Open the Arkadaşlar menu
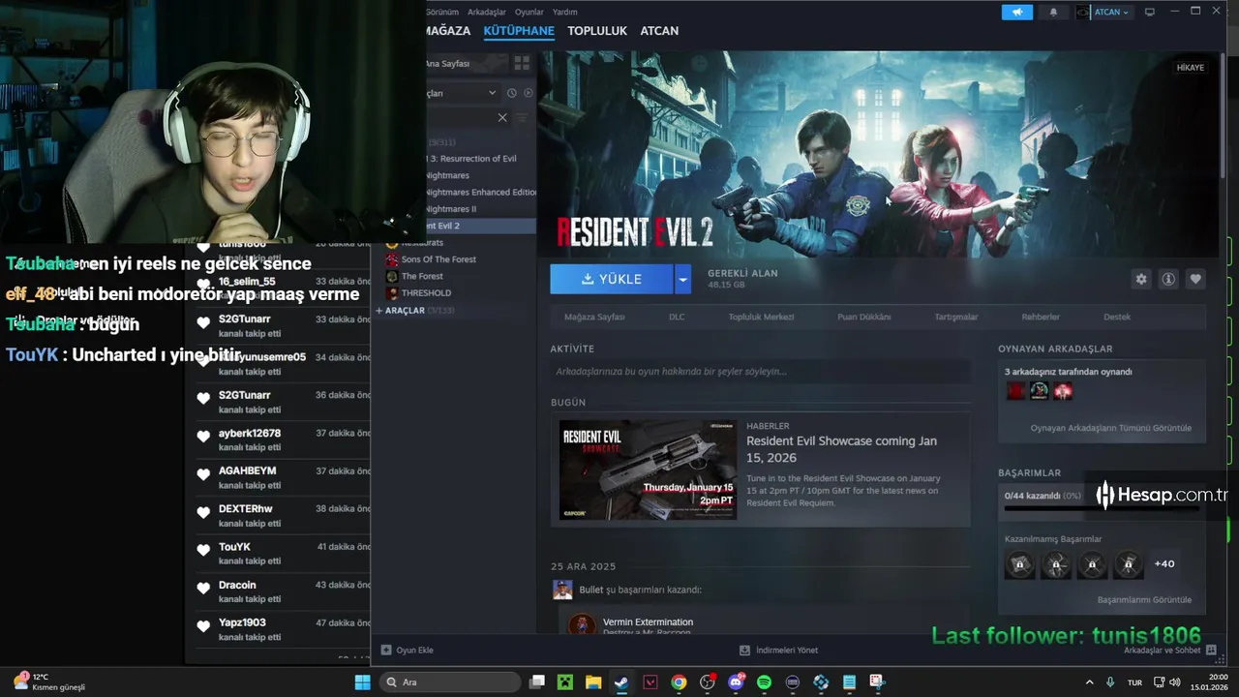Viewport: 1239px width, 697px height. (x=487, y=12)
